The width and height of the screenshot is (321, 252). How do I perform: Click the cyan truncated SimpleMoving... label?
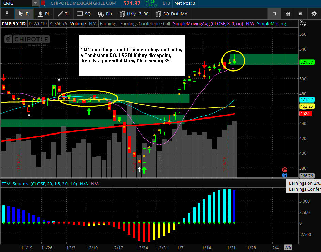point(273,24)
